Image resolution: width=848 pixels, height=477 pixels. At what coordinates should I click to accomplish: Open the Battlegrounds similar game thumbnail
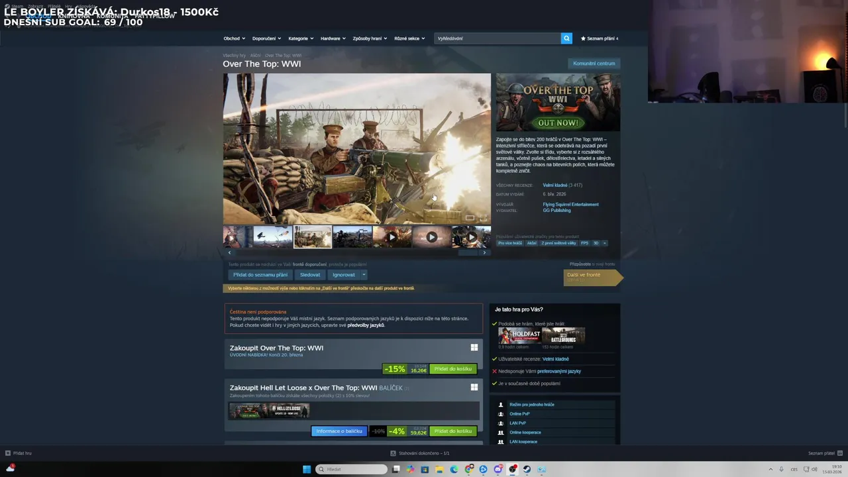tap(563, 335)
